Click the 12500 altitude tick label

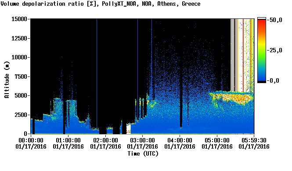19,38
